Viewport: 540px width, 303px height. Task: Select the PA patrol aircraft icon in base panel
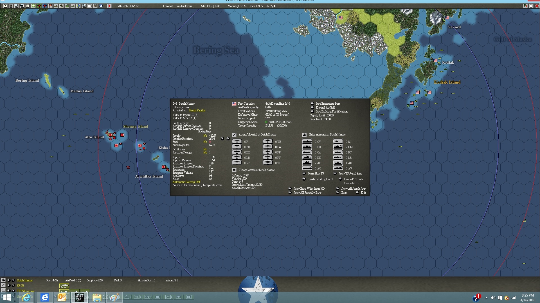(x=267, y=147)
